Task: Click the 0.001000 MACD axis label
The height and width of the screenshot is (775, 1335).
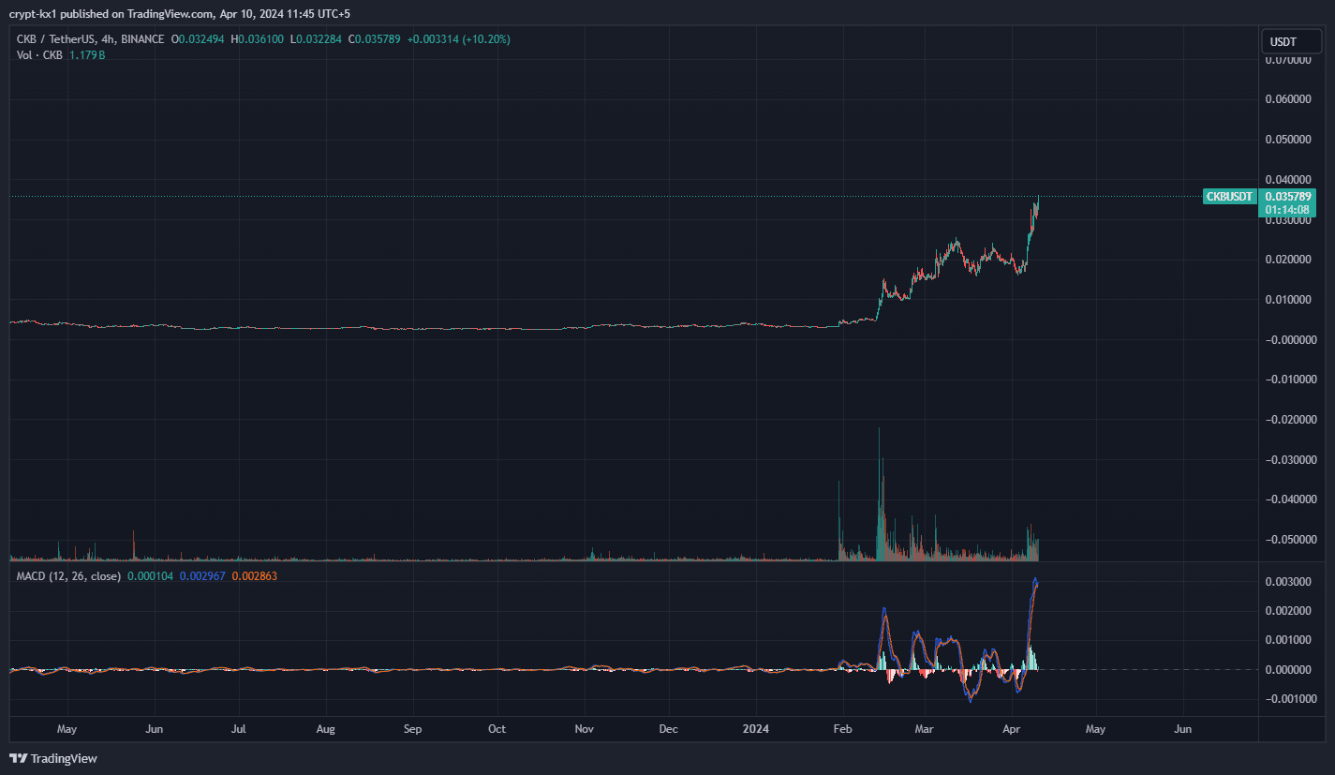Action: (1288, 640)
